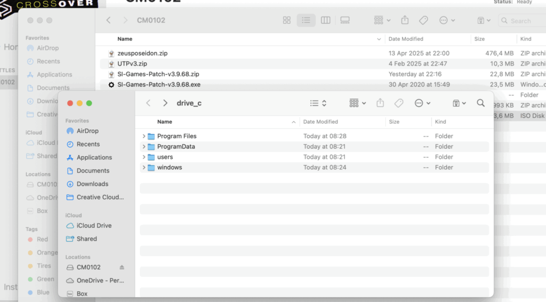Go back in the drive_c window
The width and height of the screenshot is (546, 302).
coord(149,103)
